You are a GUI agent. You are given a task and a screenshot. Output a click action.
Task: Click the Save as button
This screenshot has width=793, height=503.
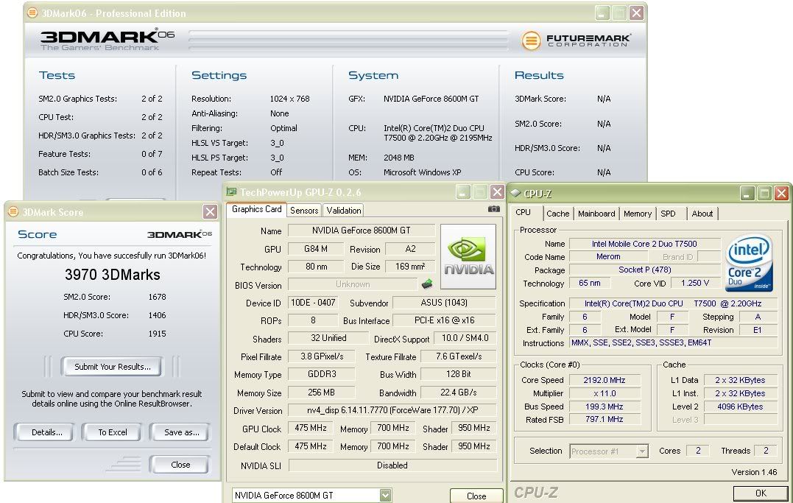[180, 432]
